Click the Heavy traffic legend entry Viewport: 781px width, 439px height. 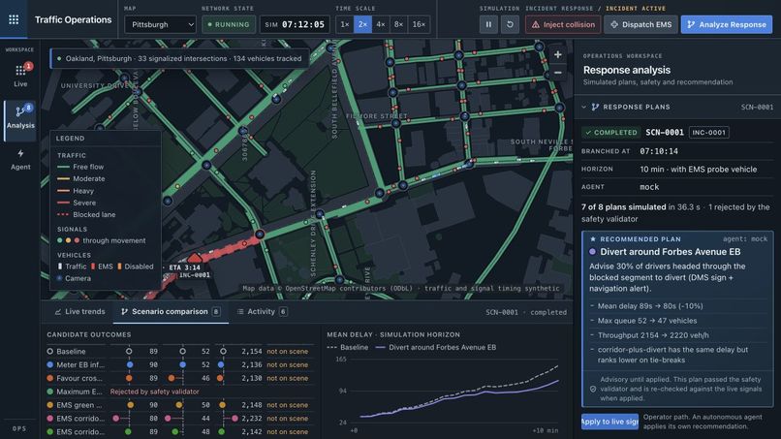76,191
